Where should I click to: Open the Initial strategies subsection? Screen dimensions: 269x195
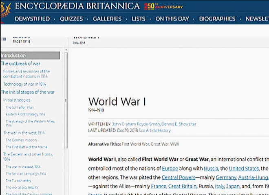coord(17,100)
